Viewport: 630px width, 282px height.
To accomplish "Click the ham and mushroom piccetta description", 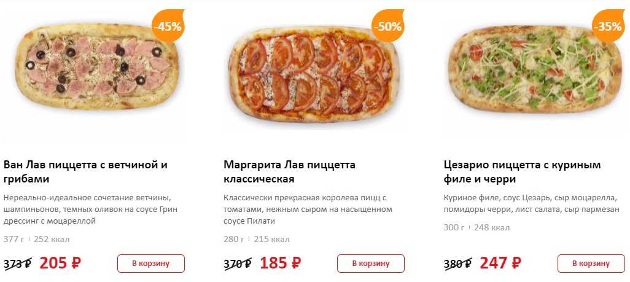I will tap(87, 208).
